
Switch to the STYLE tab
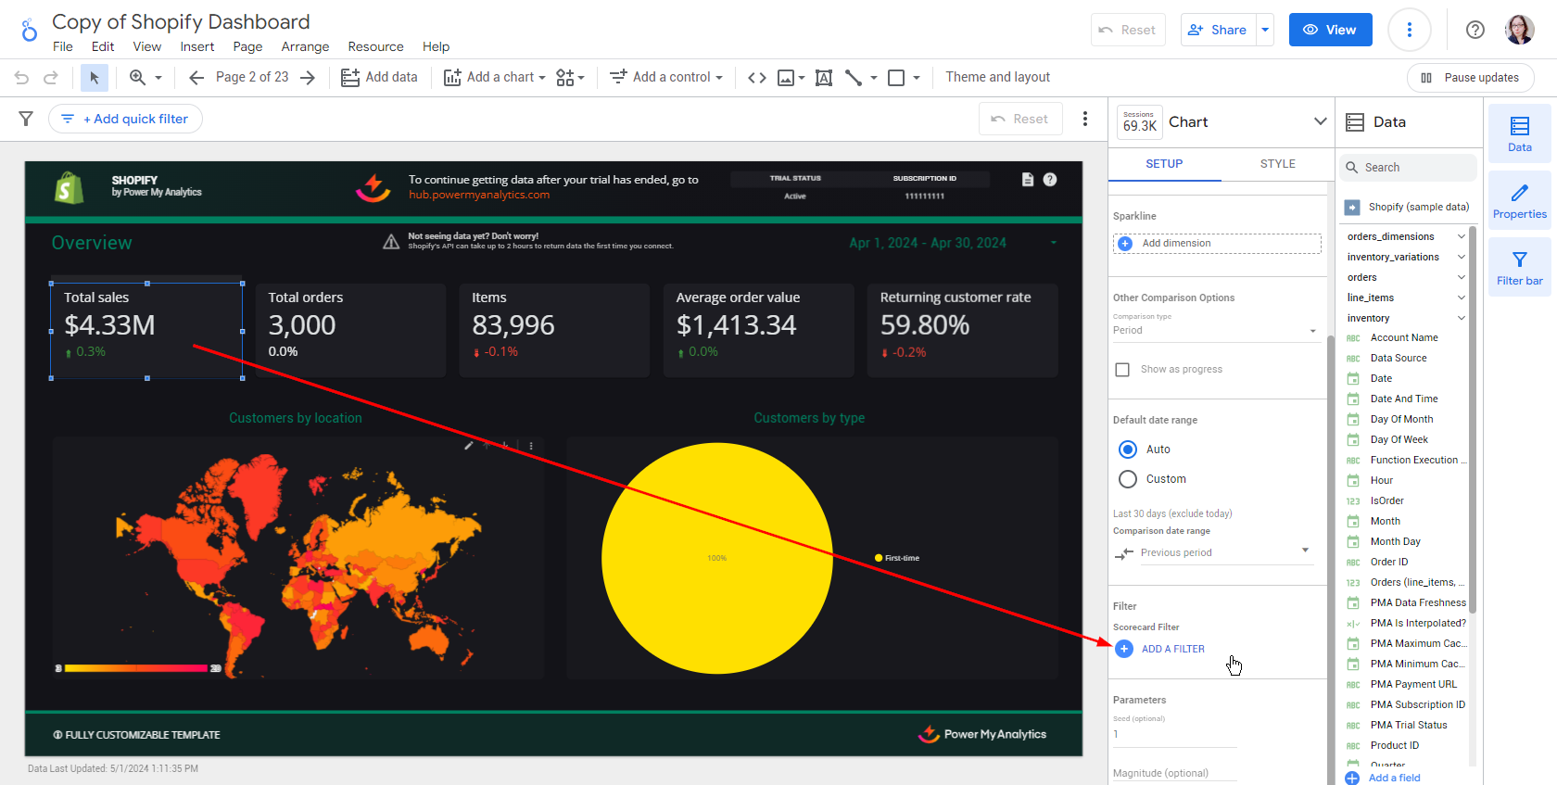(x=1277, y=164)
